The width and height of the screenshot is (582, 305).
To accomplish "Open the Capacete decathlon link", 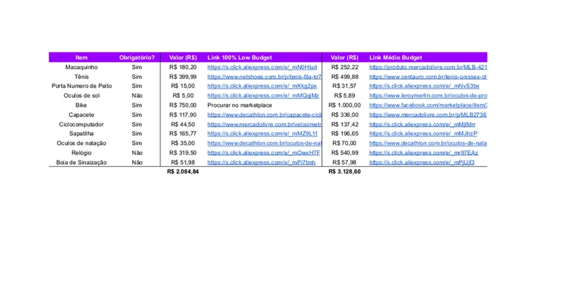I will [264, 115].
